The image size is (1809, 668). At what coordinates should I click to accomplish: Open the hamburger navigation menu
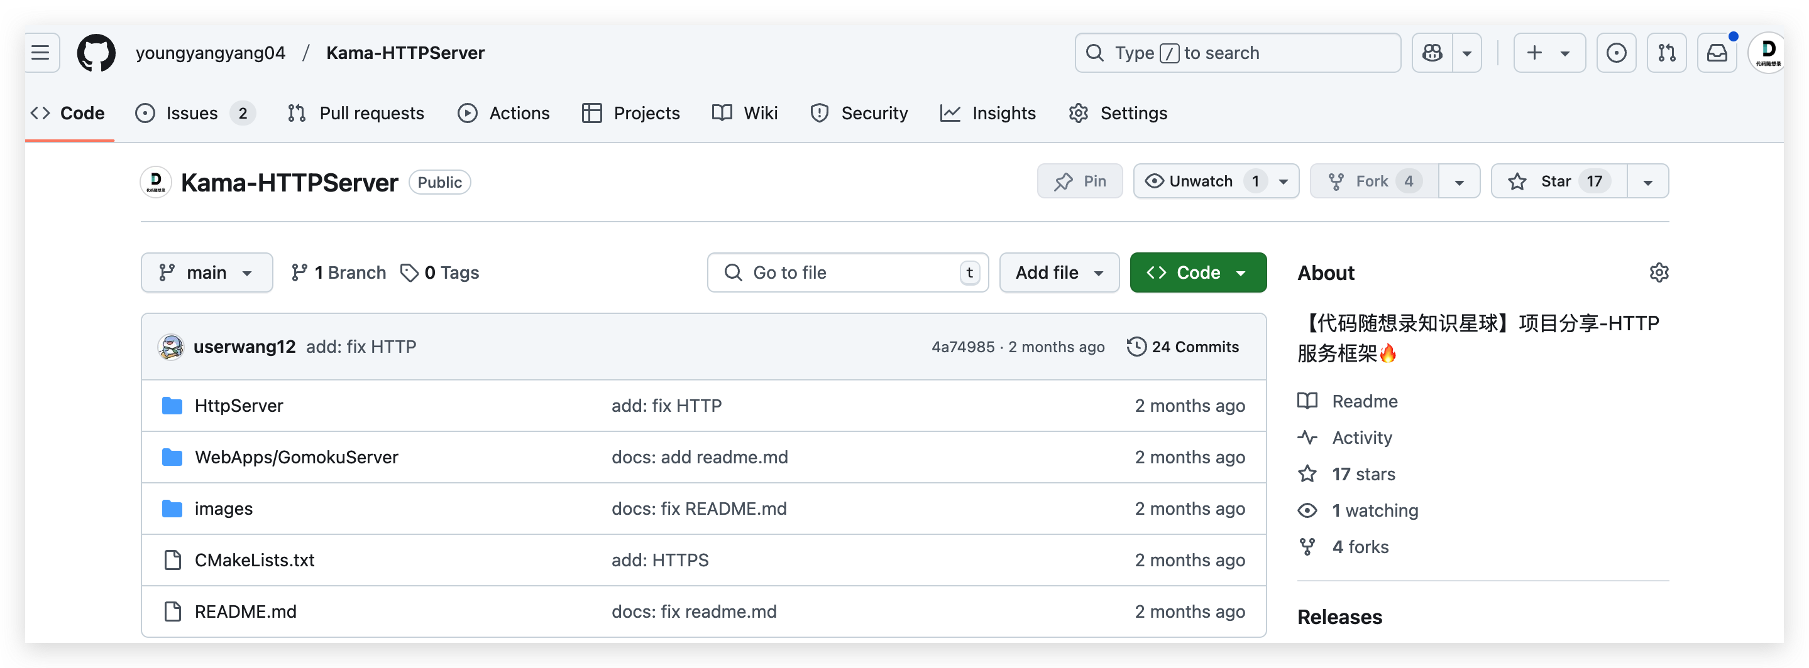tap(41, 53)
